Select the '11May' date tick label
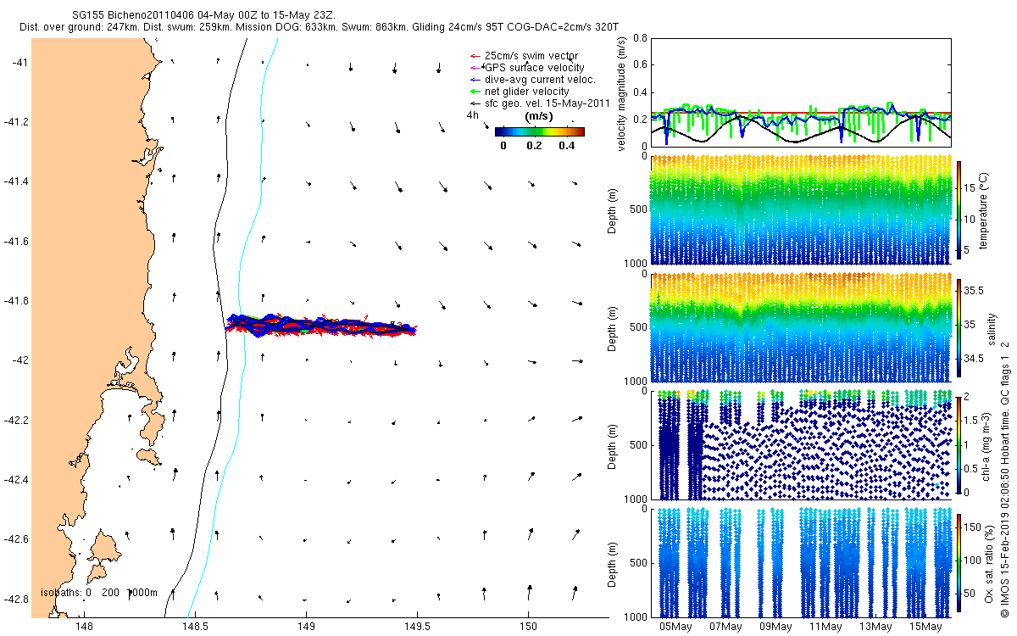Image resolution: width=1017 pixels, height=636 pixels. (x=825, y=628)
